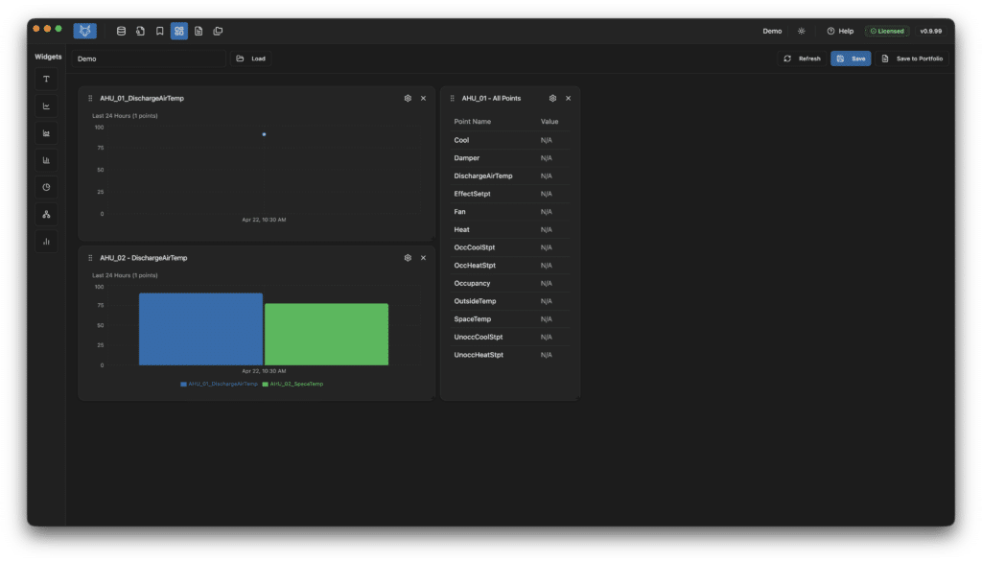Image resolution: width=982 pixels, height=562 pixels.
Task: Select the Fan row in points table
Action: [510, 212]
